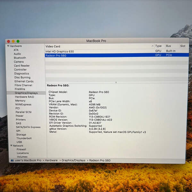Select Graphics/Displays in the sidebar
Screen dimensions: 192x192
tap(26, 93)
